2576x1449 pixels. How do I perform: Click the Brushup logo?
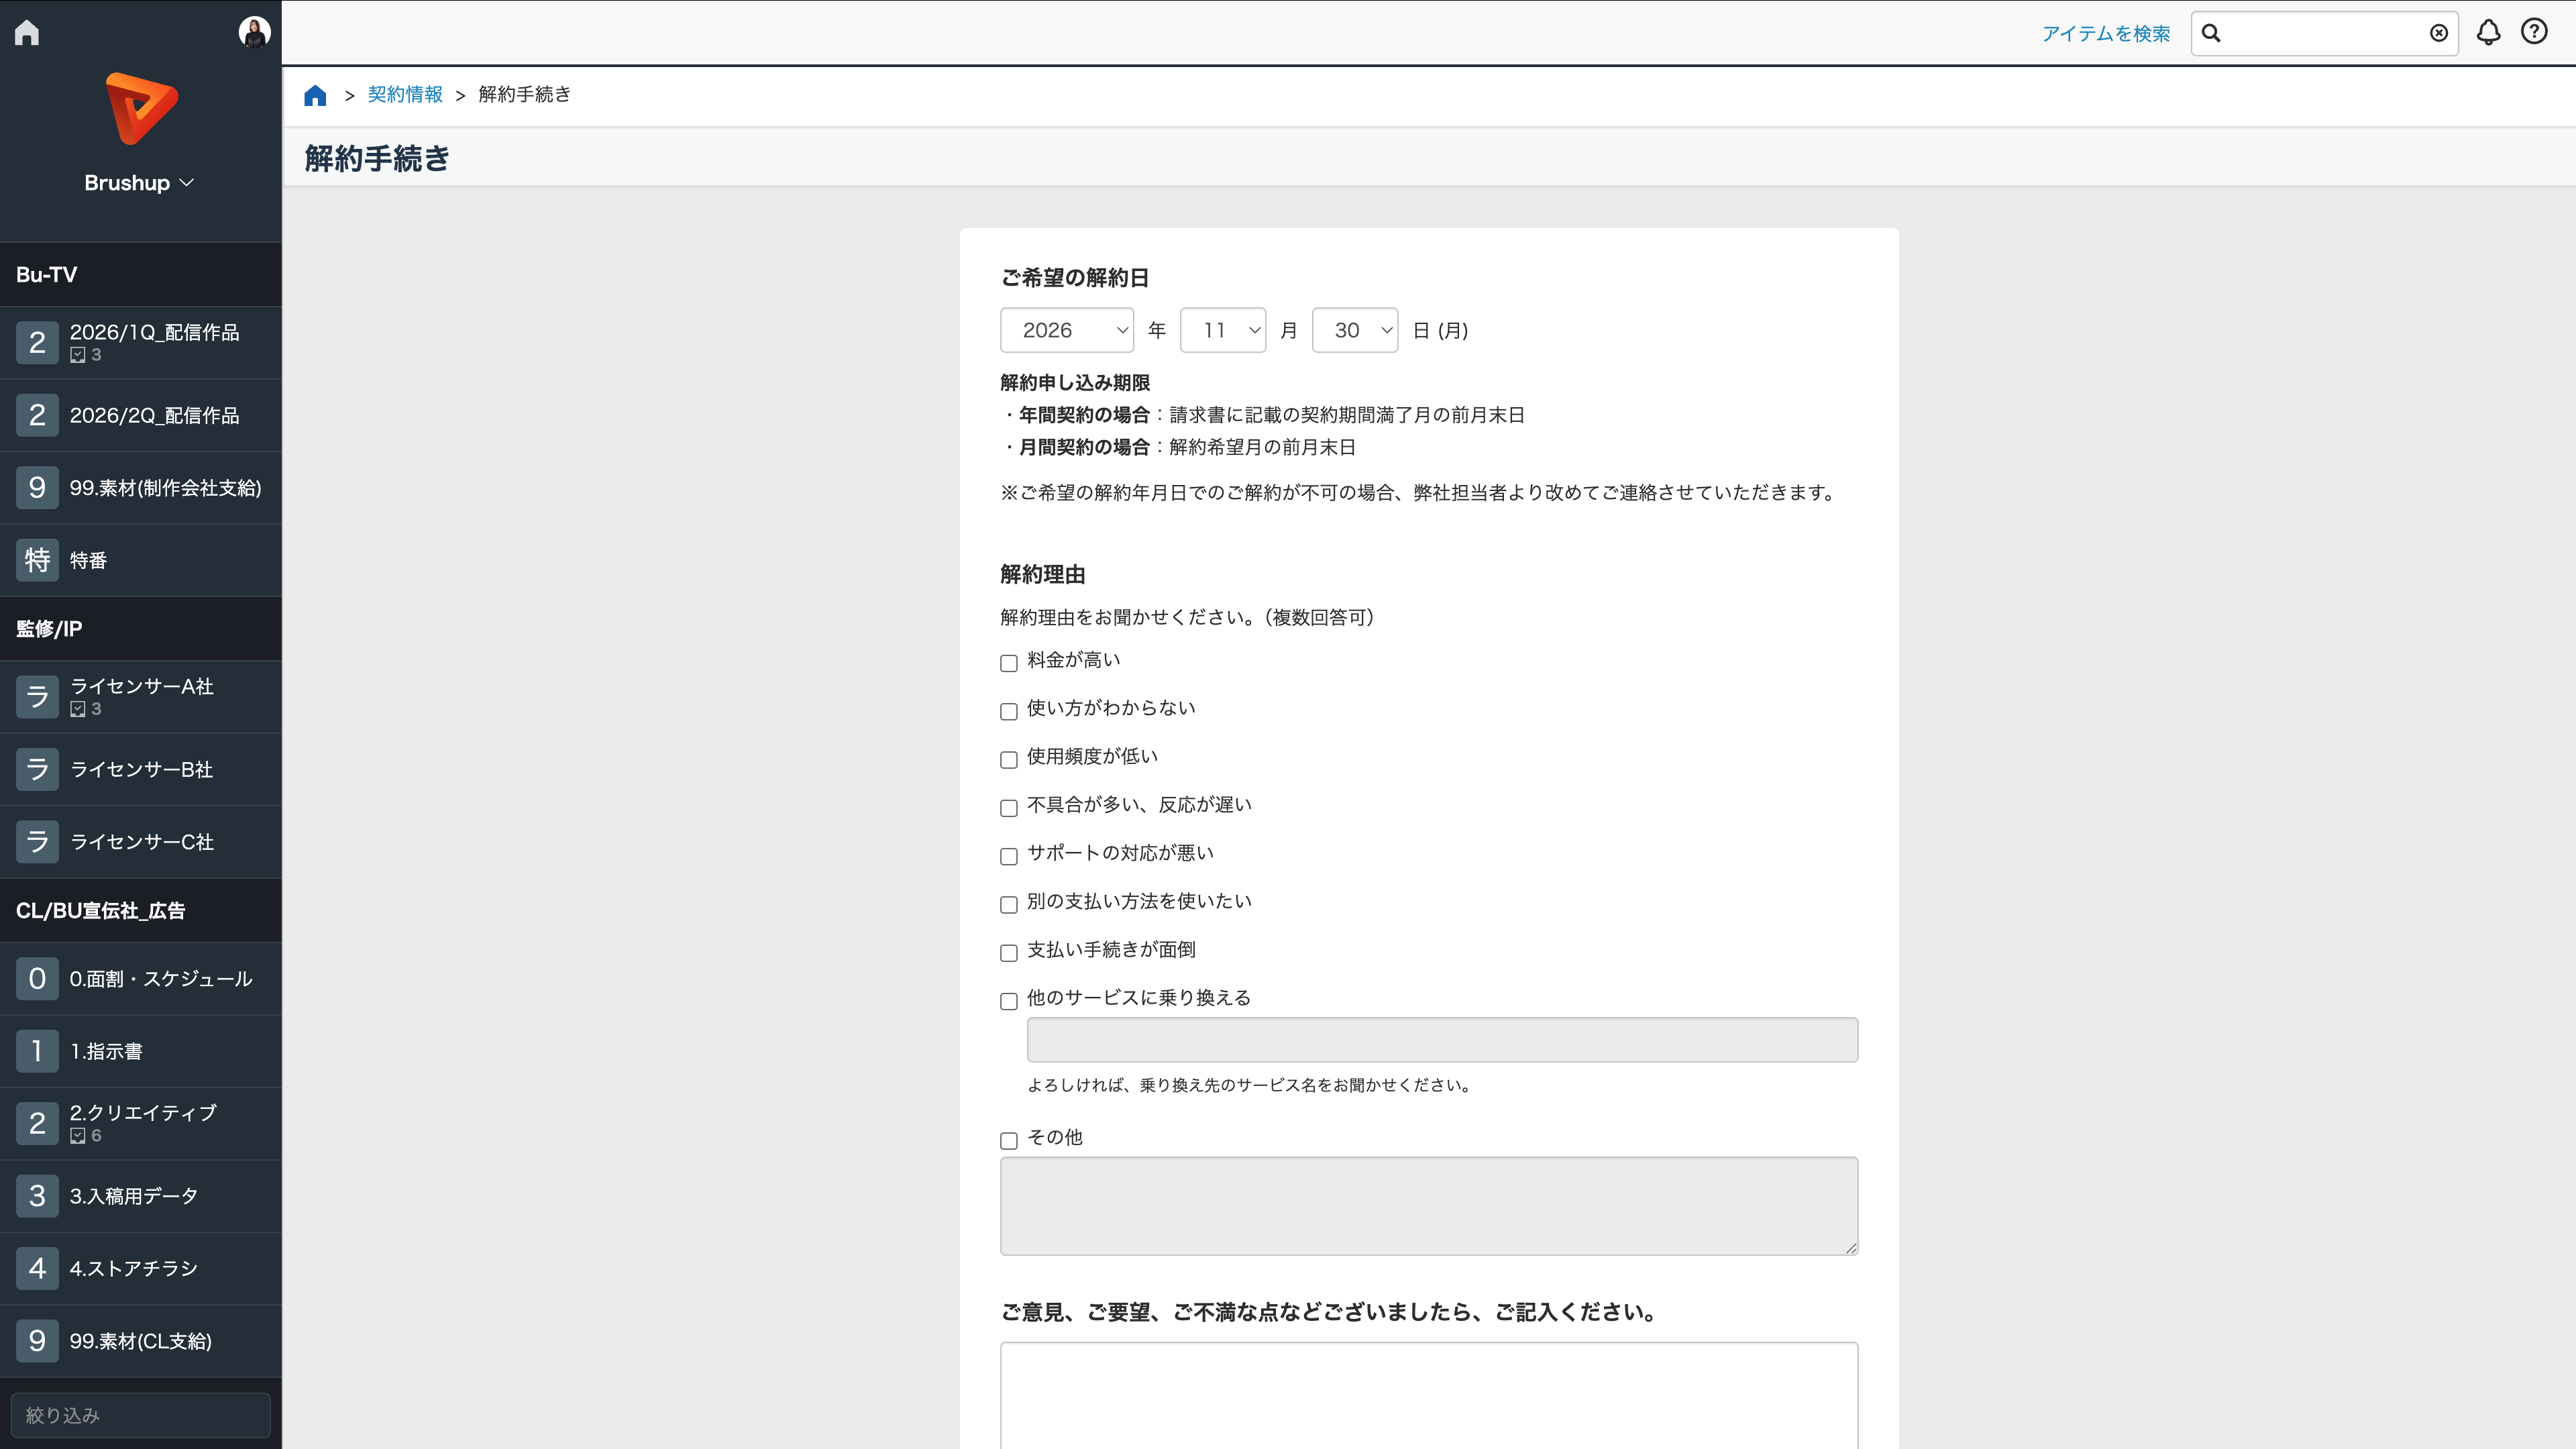tap(141, 108)
